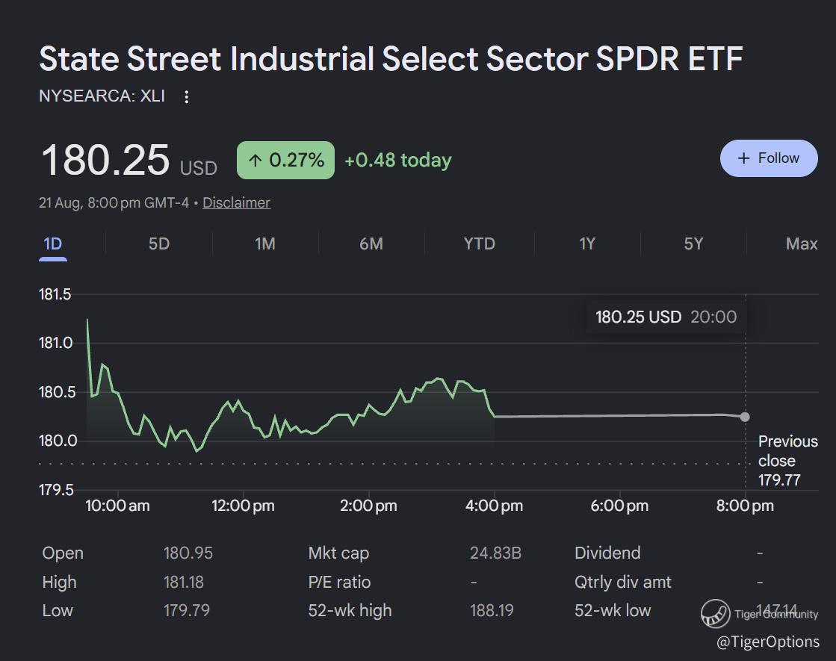Image resolution: width=836 pixels, height=661 pixels.
Task: Click the P/E ratio label
Action: [x=339, y=582]
